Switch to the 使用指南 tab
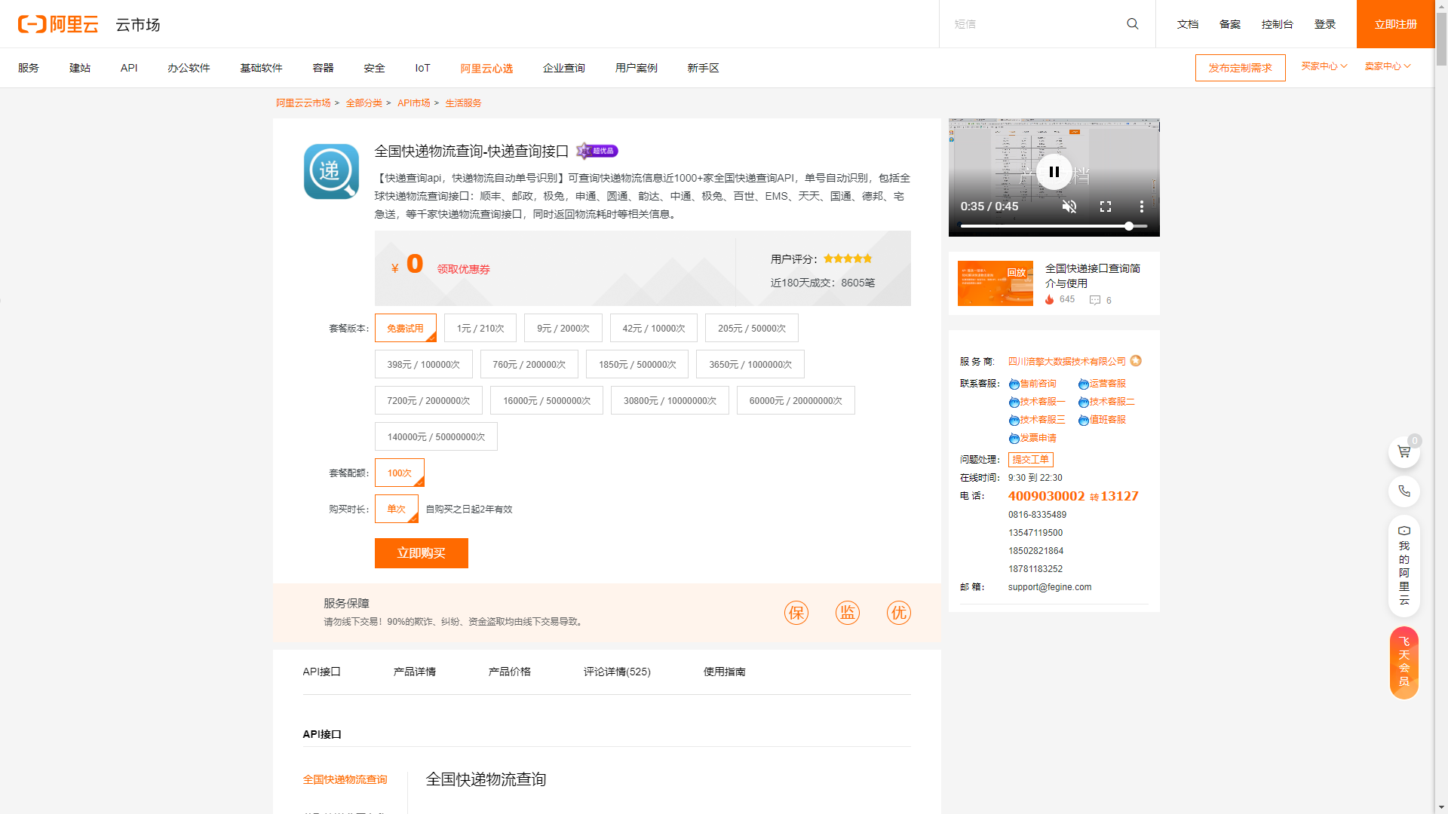Viewport: 1448px width, 814px height. (x=725, y=672)
